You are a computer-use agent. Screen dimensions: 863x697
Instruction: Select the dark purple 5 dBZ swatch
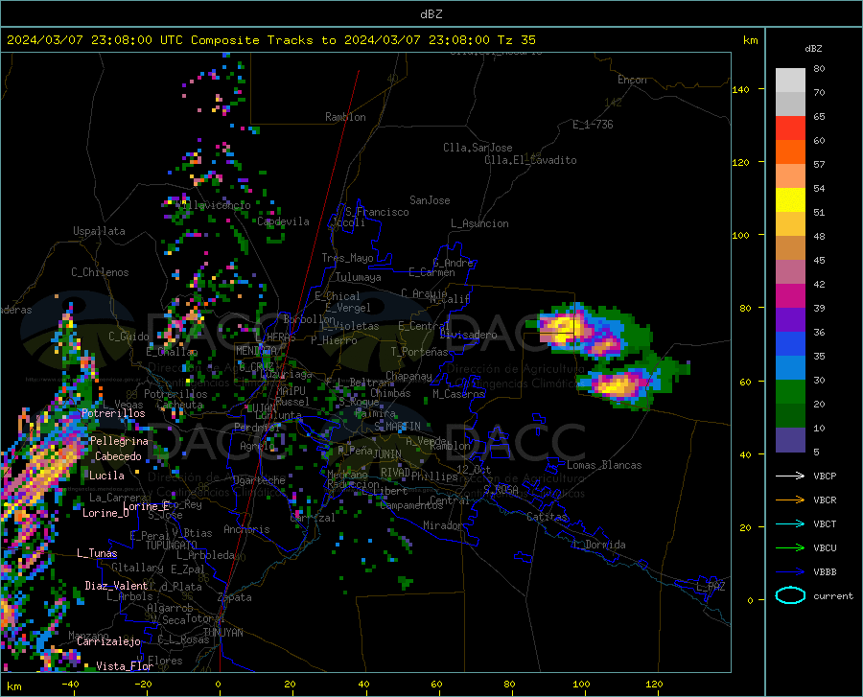tap(790, 440)
